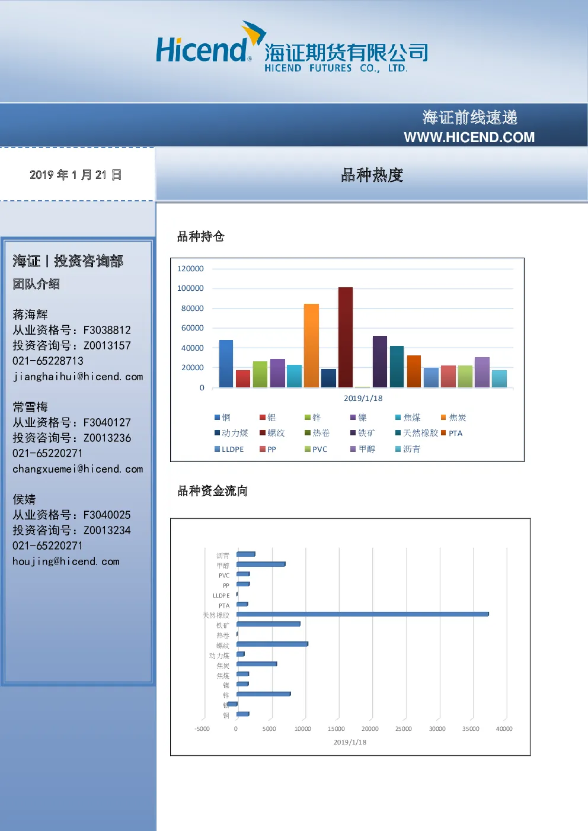588x831 pixels.
Task: Select the license number F3040025 line
Action: pos(72,515)
